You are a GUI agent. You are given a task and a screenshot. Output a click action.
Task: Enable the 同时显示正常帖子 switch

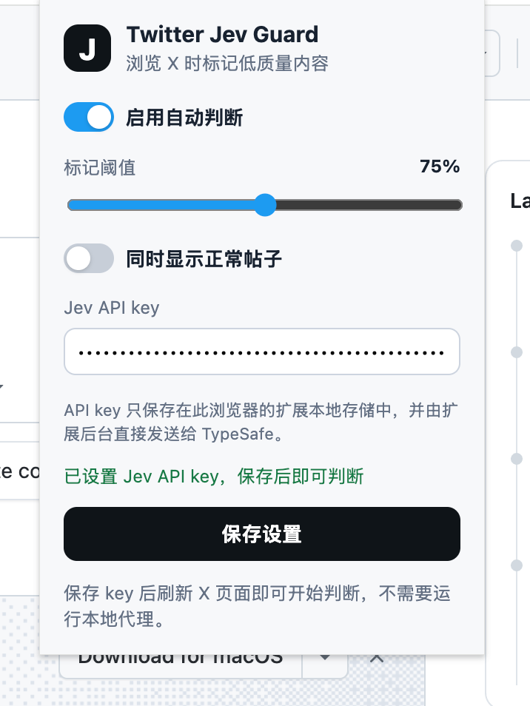pos(89,258)
